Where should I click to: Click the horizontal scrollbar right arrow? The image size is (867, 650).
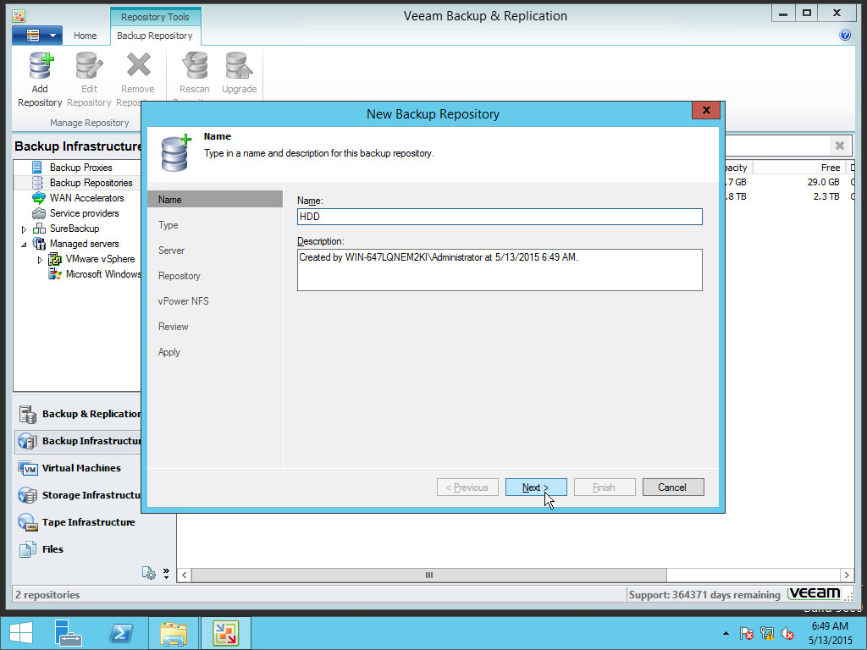point(846,575)
